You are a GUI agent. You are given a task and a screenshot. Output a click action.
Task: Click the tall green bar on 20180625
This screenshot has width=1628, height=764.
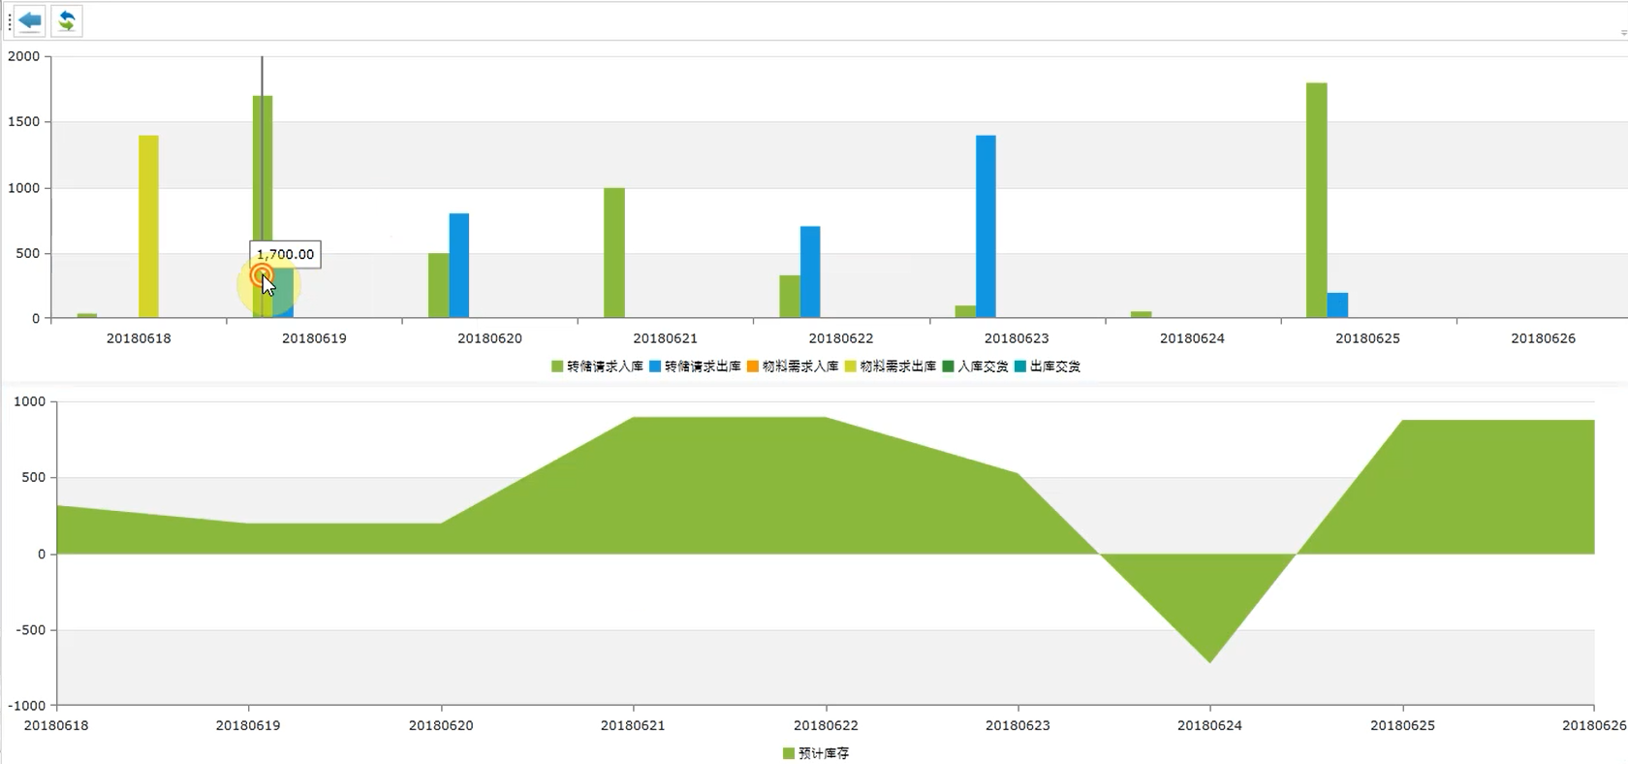[1316, 200]
